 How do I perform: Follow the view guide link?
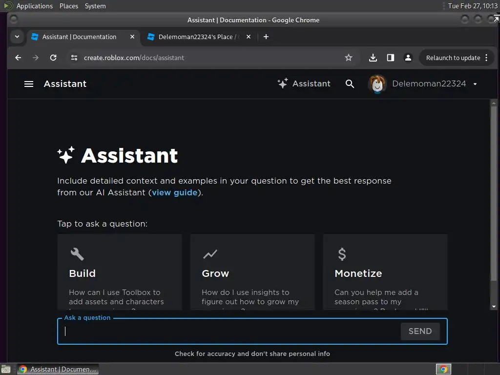[174, 192]
